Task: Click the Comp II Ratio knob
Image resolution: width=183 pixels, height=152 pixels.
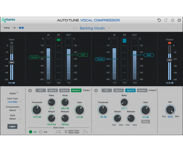Action: 124,102
